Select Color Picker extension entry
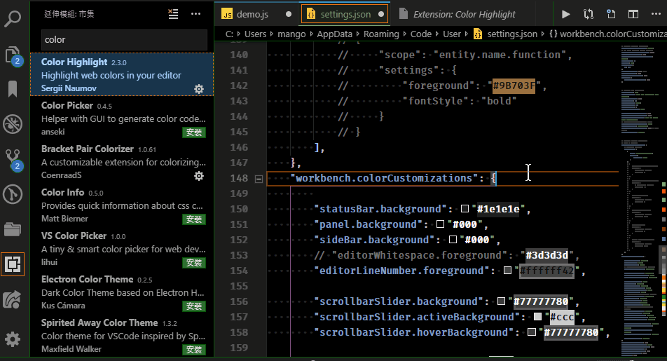 point(122,118)
